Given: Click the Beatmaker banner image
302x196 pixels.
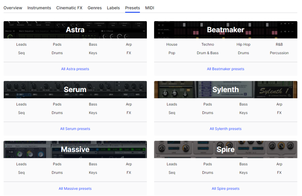Looking at the screenshot, I should [x=226, y=30].
